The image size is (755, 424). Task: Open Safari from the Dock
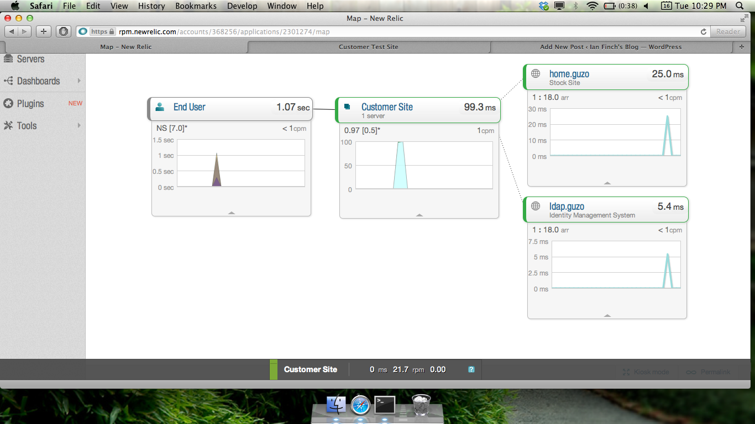(360, 405)
